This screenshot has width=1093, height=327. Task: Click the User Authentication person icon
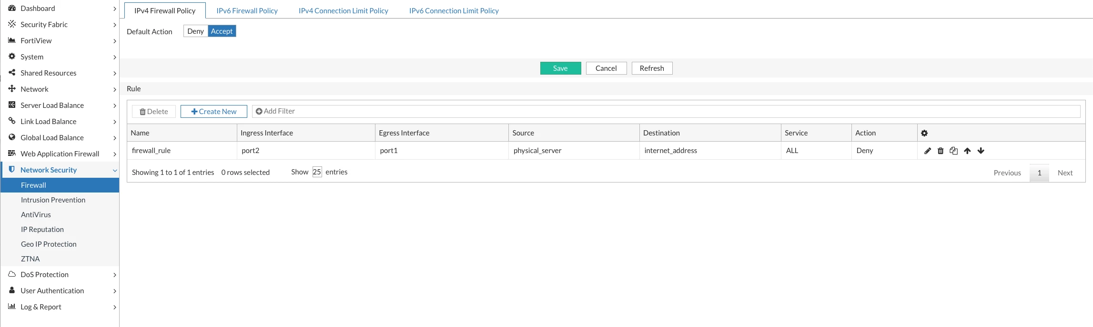(12, 290)
